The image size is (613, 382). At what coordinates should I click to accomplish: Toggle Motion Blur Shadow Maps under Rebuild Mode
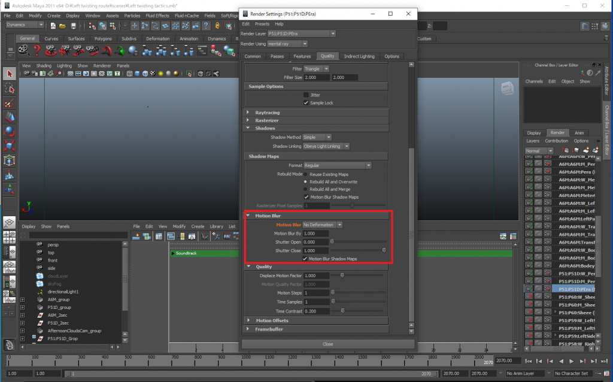click(x=306, y=197)
